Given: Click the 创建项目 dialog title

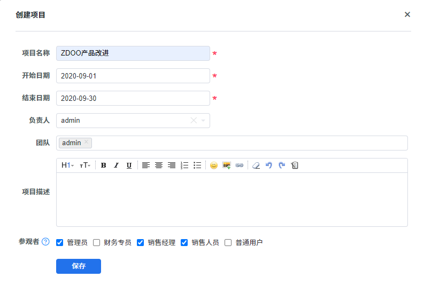Looking at the screenshot, I should click(30, 15).
